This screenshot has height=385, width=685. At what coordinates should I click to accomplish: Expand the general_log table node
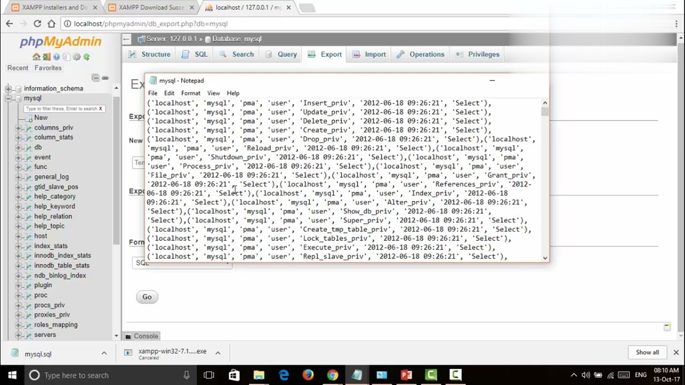tap(18, 177)
